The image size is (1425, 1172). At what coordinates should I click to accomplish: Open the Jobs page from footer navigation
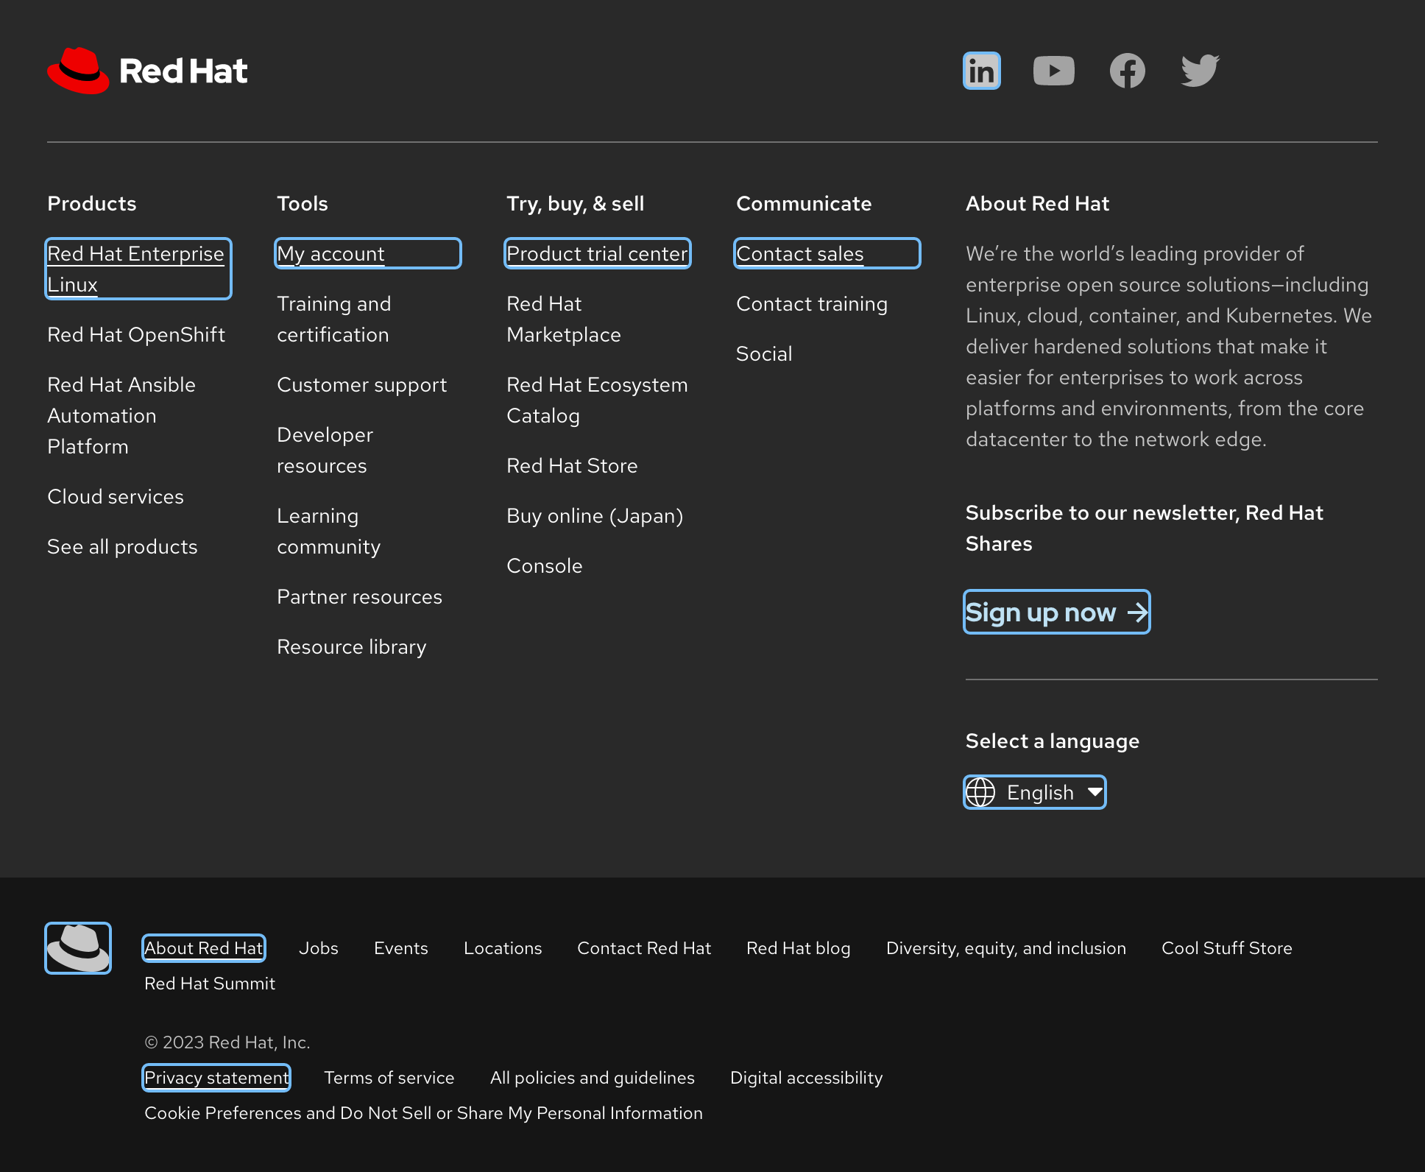318,948
